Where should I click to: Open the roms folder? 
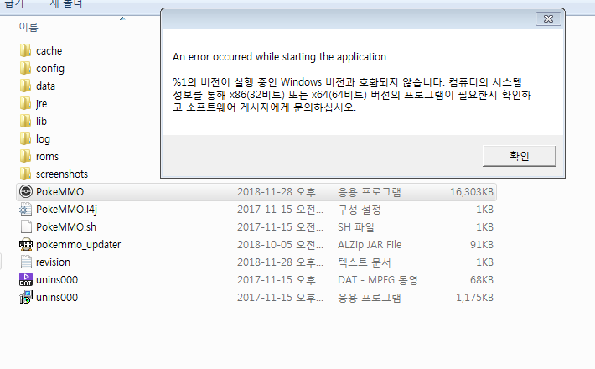click(47, 157)
